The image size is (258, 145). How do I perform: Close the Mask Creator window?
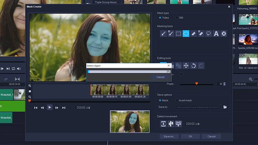click(229, 6)
